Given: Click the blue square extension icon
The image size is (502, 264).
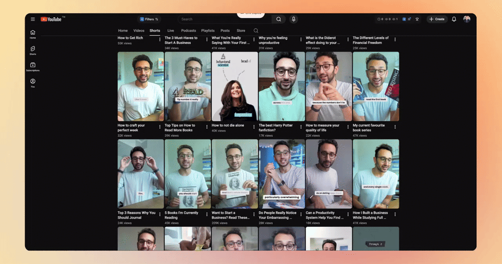Looking at the screenshot, I should (404, 19).
